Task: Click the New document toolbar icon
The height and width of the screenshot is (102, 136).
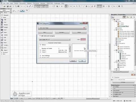Action: [x=2, y=6]
